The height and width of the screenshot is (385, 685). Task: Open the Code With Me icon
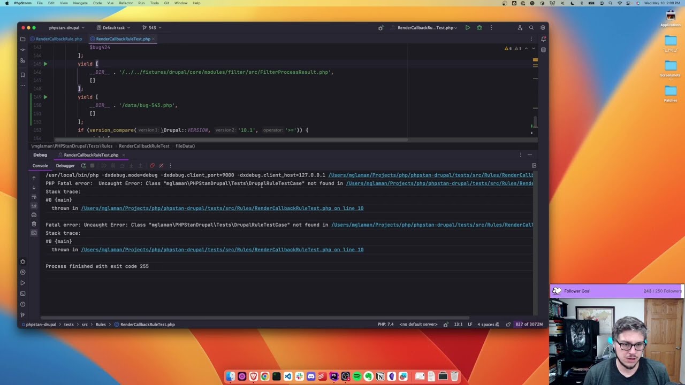pyautogui.click(x=520, y=28)
